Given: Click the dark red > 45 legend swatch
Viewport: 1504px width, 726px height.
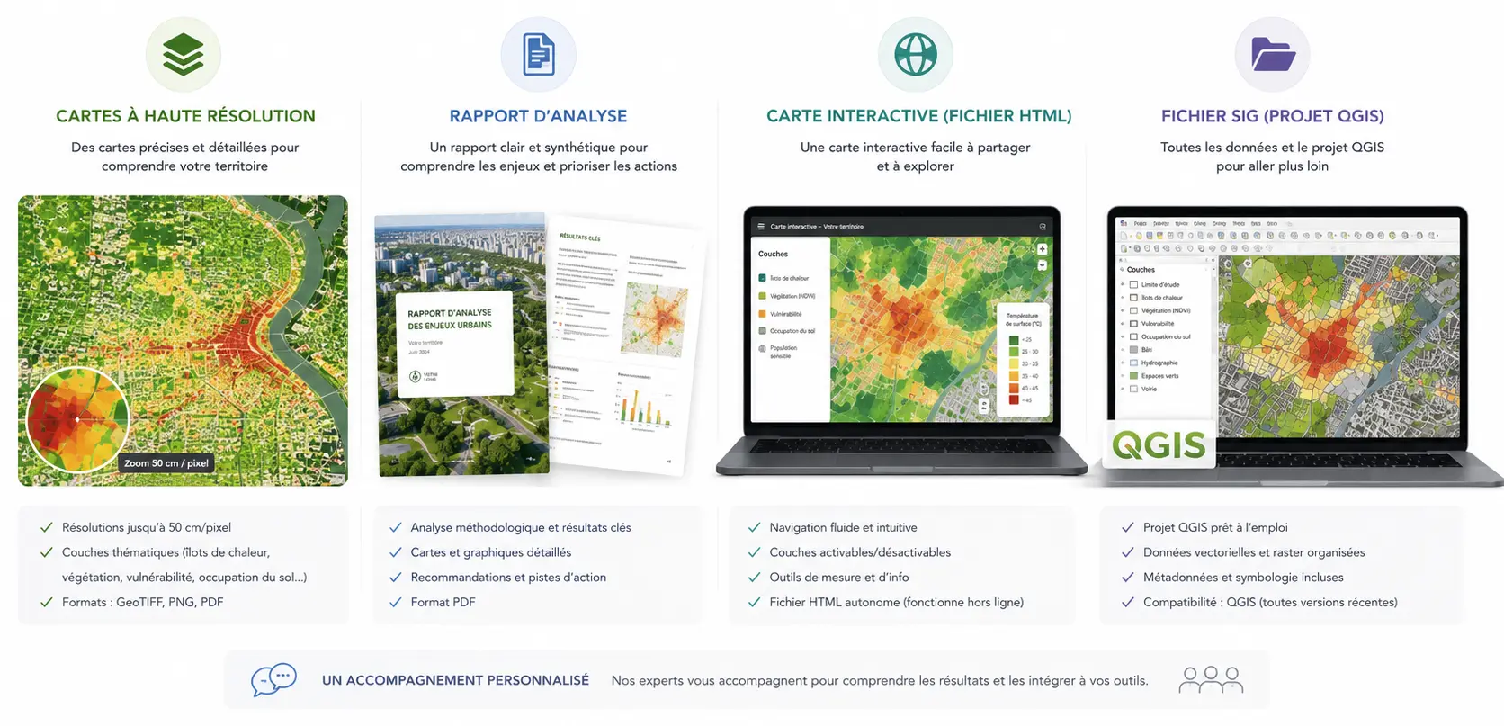Looking at the screenshot, I should [1014, 399].
